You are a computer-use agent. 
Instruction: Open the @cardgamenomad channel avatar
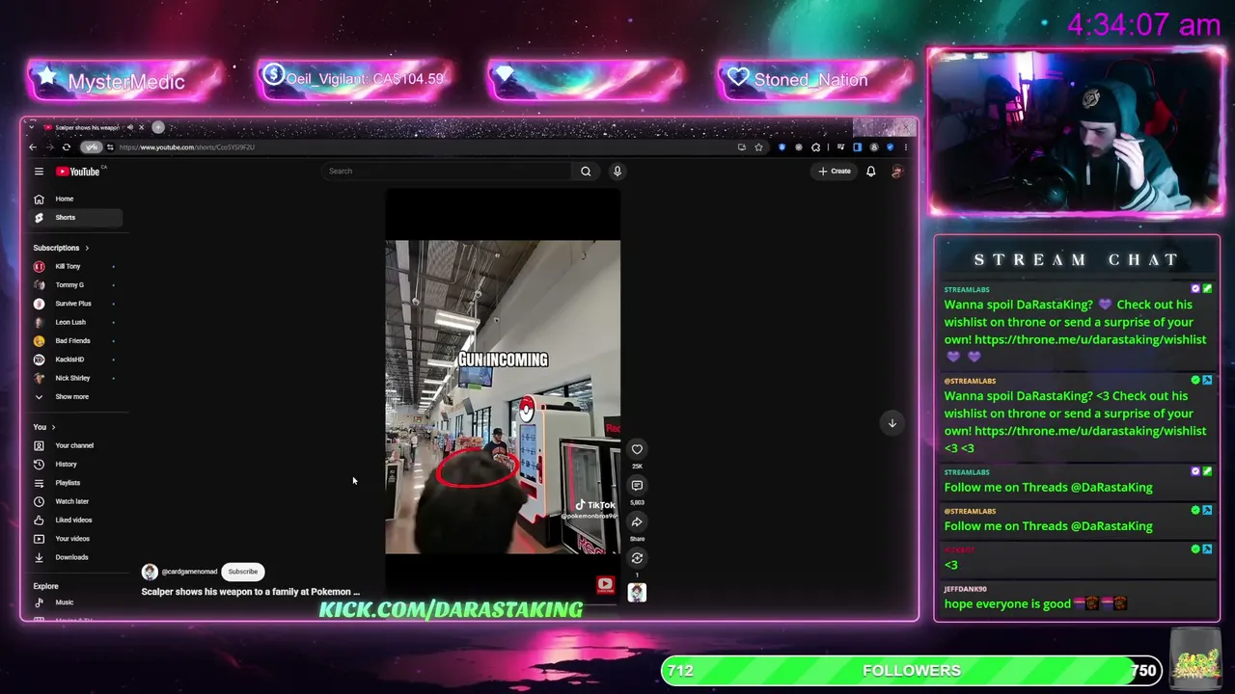pos(150,572)
